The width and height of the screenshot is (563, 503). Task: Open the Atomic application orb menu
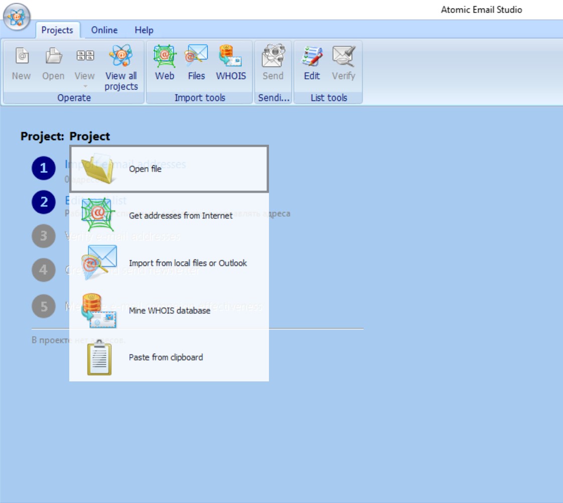pos(17,17)
